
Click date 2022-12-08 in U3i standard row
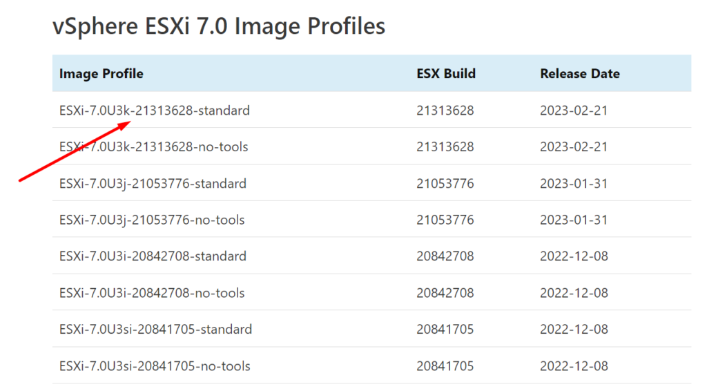click(x=574, y=256)
